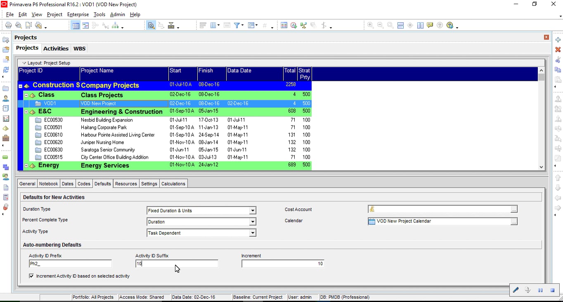Click the red Delete X icon

pyautogui.click(x=558, y=50)
